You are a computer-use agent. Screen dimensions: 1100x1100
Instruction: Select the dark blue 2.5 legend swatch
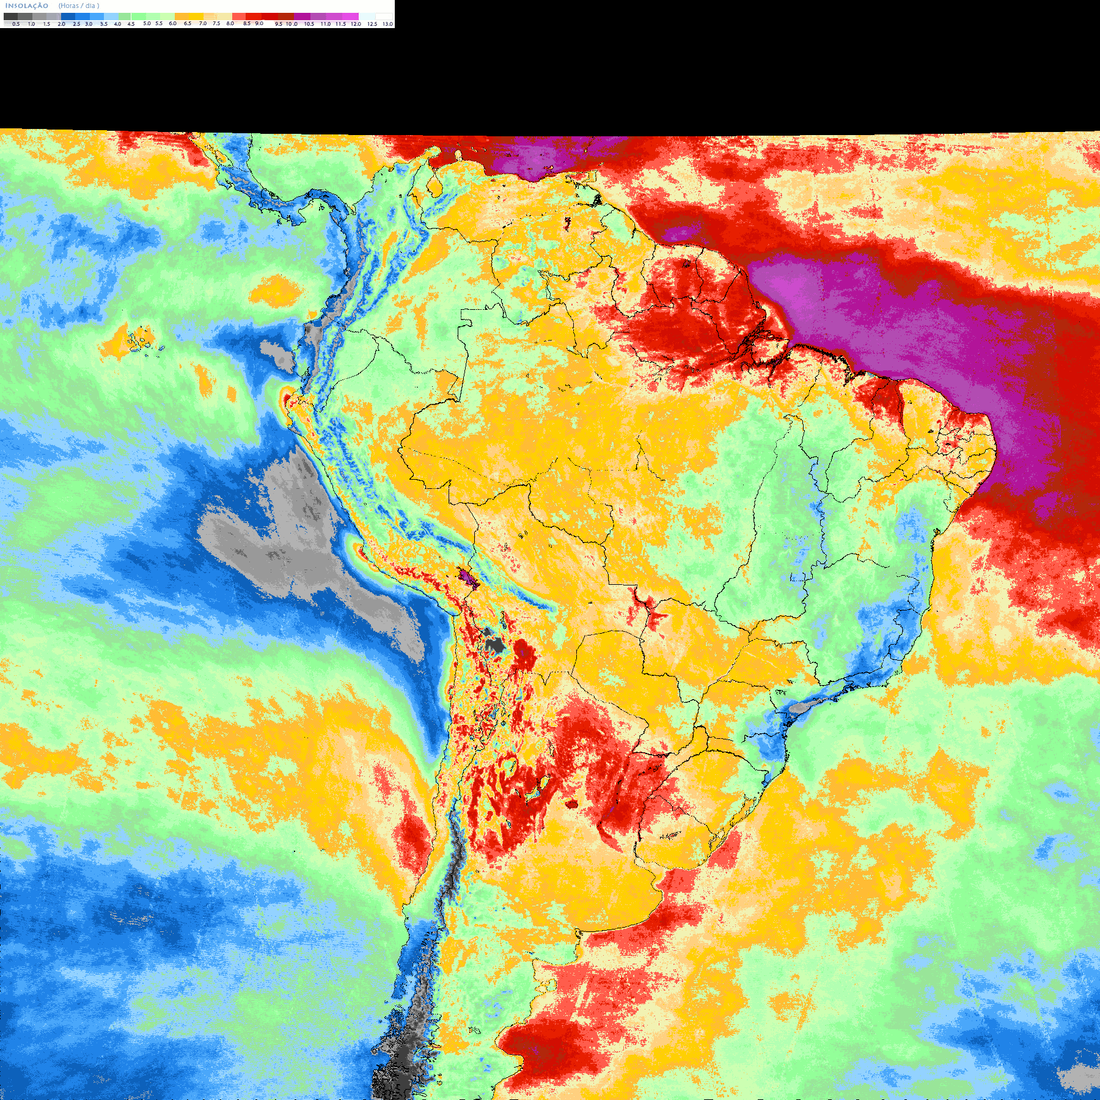68,16
